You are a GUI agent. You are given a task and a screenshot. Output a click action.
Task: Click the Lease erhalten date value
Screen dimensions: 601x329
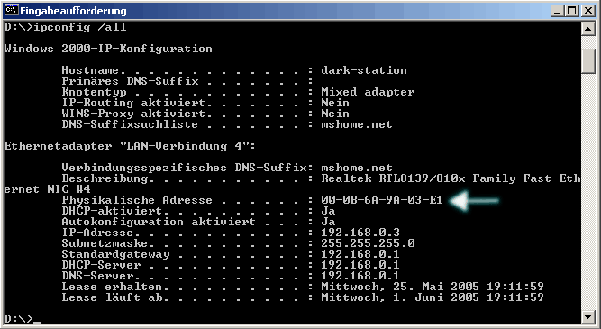(x=433, y=287)
